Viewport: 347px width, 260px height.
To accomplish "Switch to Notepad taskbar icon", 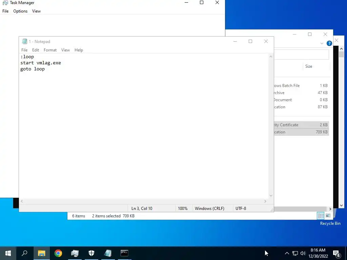I will pos(108,253).
